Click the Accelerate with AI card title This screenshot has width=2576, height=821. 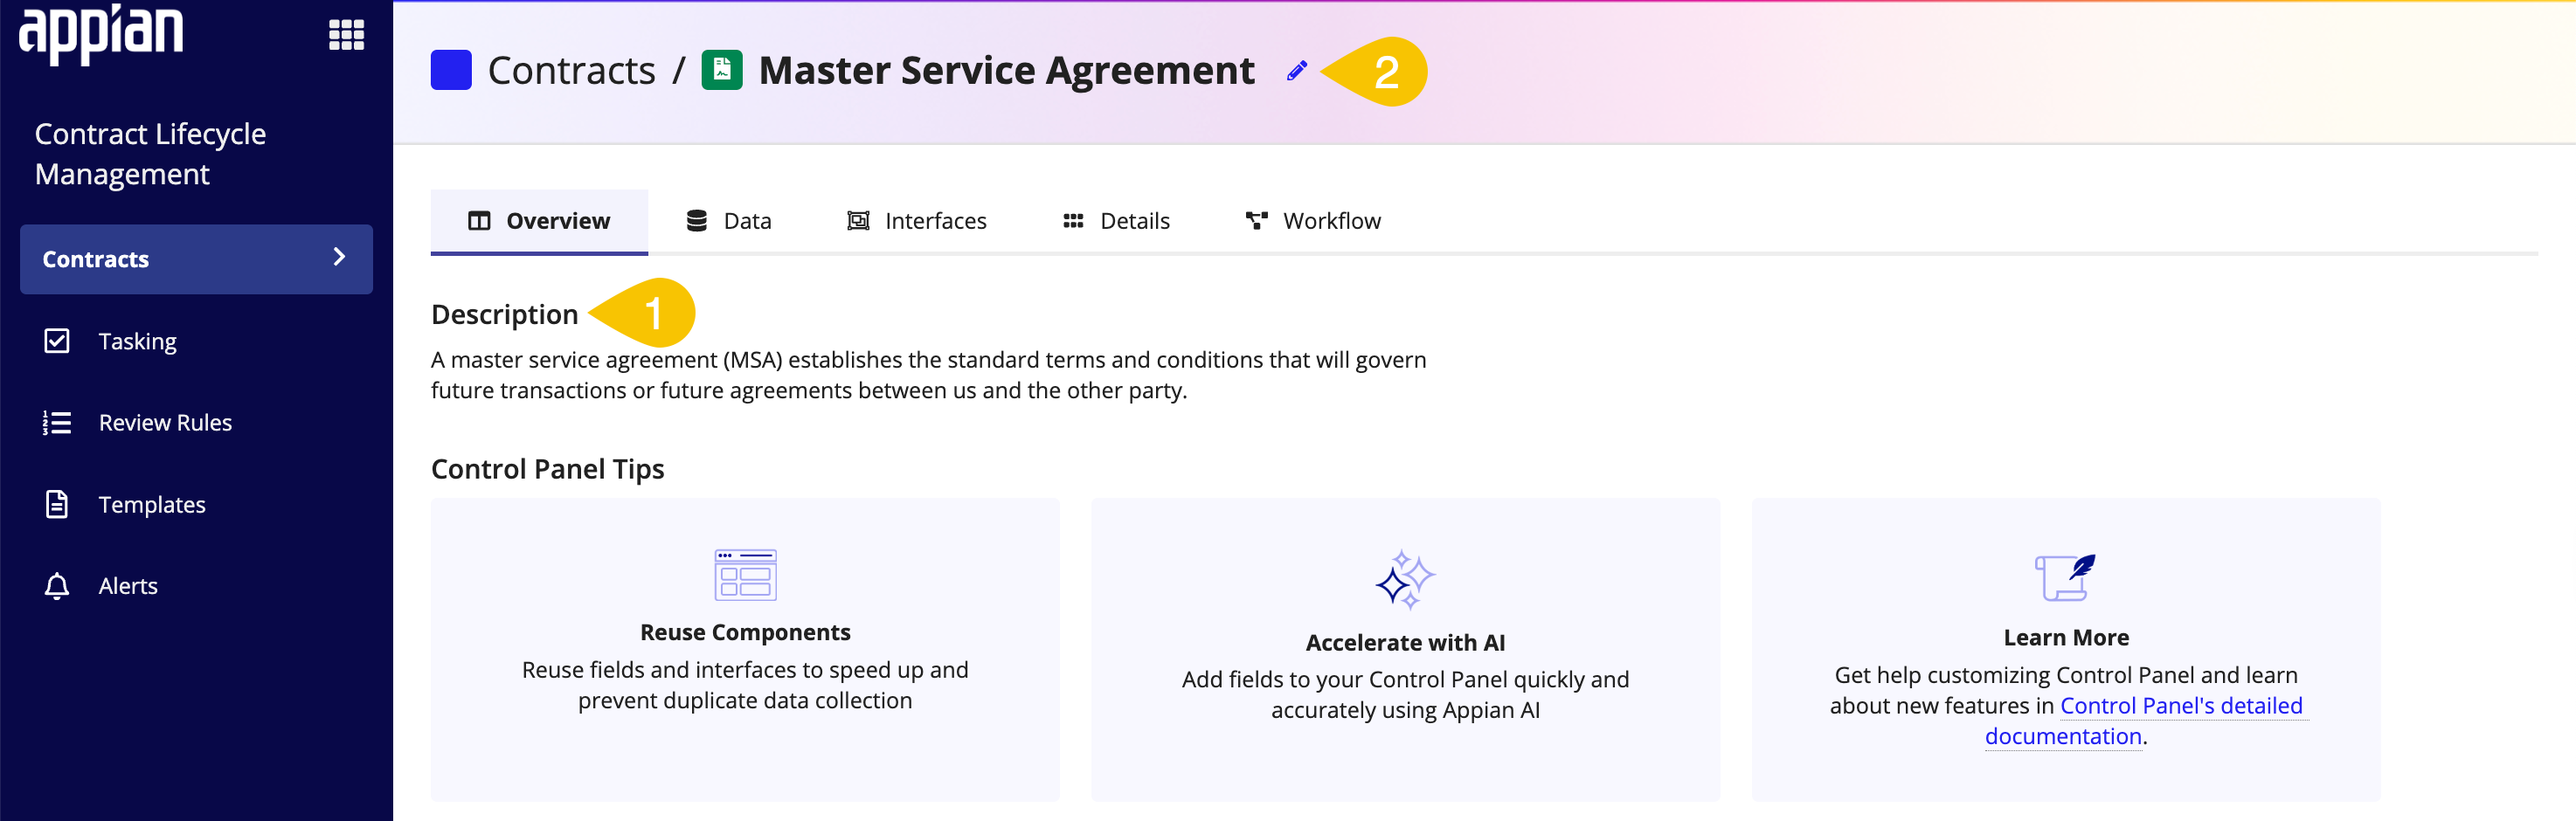point(1405,642)
